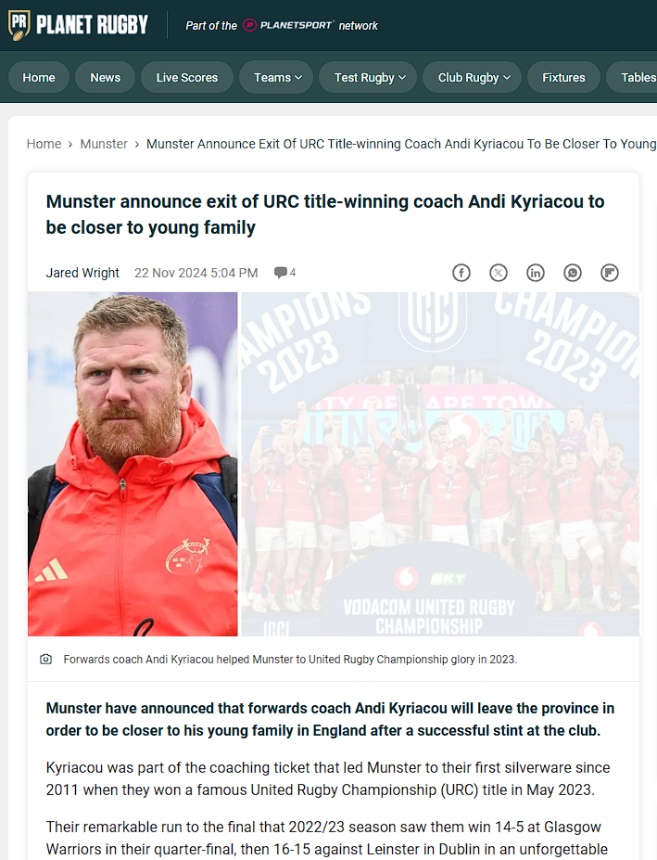Screen dimensions: 657x860
Task: Click the Planet Rugby logo
Action: coord(79,25)
